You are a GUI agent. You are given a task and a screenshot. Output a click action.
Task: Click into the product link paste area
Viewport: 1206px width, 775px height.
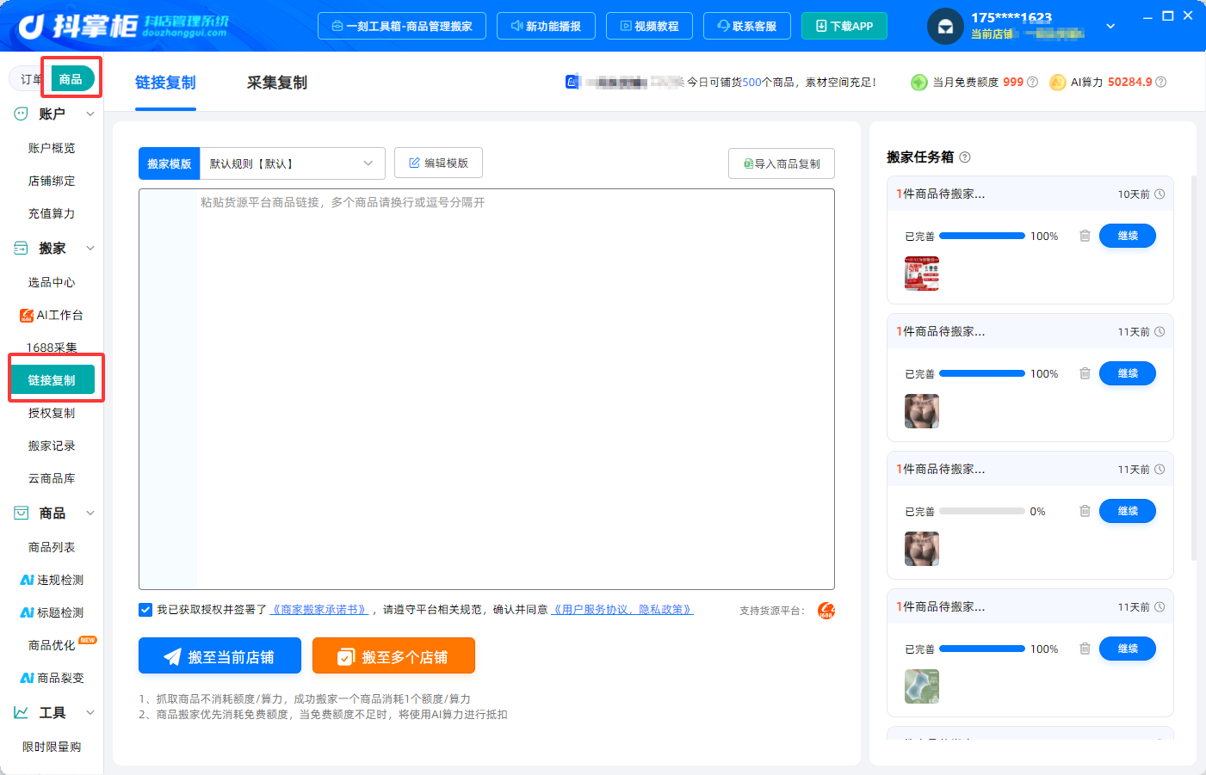pos(486,389)
